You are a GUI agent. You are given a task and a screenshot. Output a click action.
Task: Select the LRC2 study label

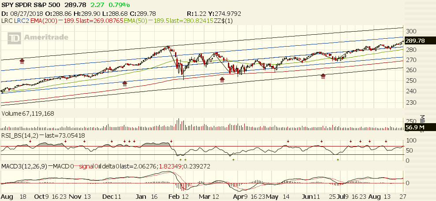[x=19, y=20]
